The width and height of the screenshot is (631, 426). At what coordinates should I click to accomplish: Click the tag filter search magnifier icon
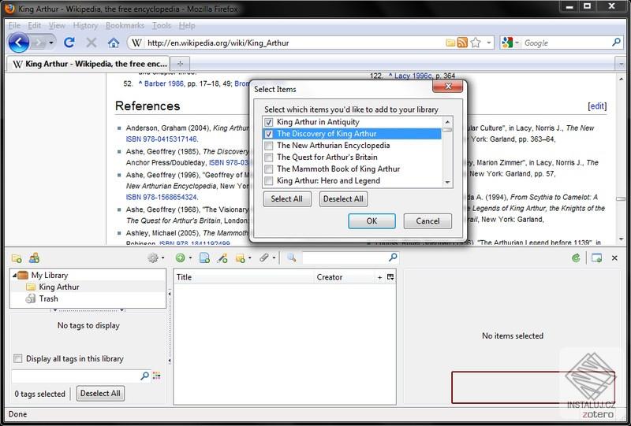(x=144, y=376)
